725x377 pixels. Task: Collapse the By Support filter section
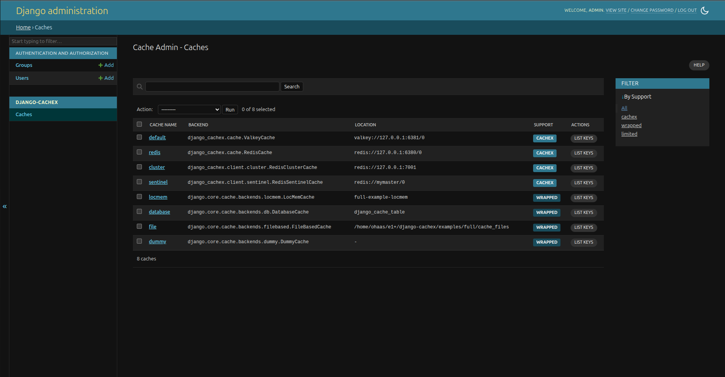click(x=636, y=97)
